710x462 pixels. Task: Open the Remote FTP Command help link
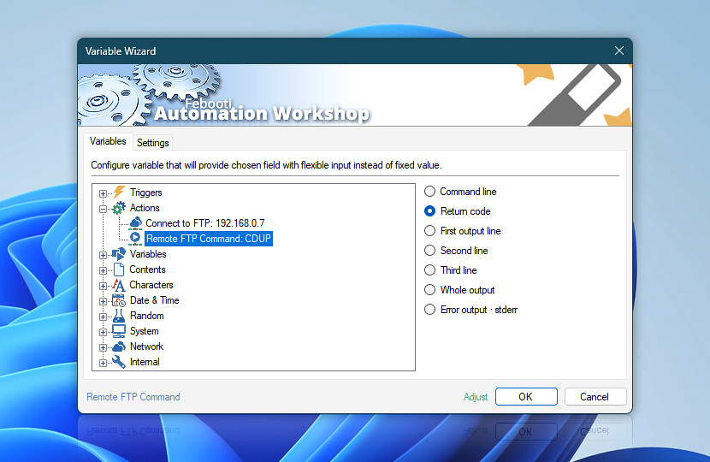coord(133,397)
